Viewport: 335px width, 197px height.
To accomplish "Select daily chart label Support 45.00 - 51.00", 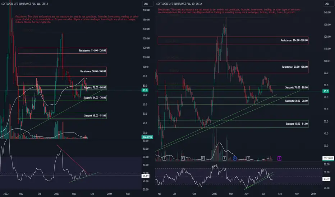I will [x=297, y=124].
